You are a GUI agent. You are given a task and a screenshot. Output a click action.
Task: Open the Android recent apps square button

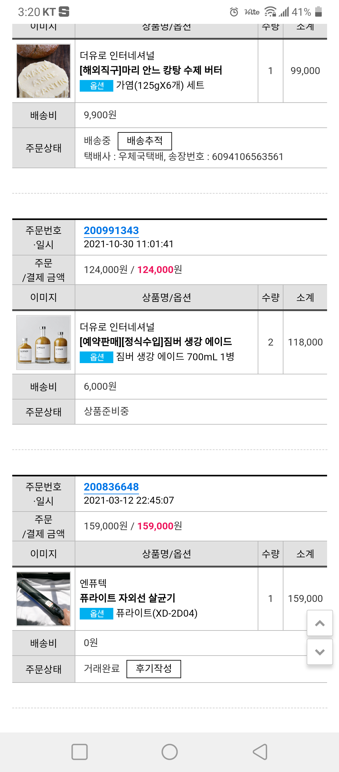pyautogui.click(x=79, y=752)
